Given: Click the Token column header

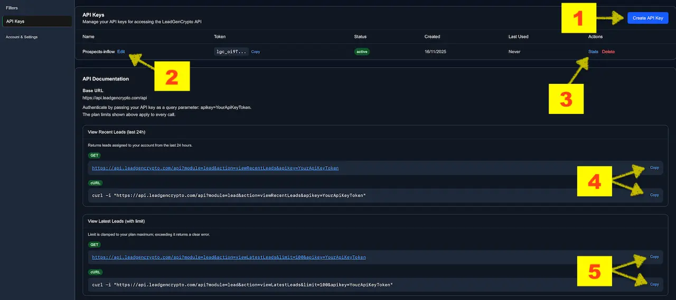Looking at the screenshot, I should click(220, 37).
